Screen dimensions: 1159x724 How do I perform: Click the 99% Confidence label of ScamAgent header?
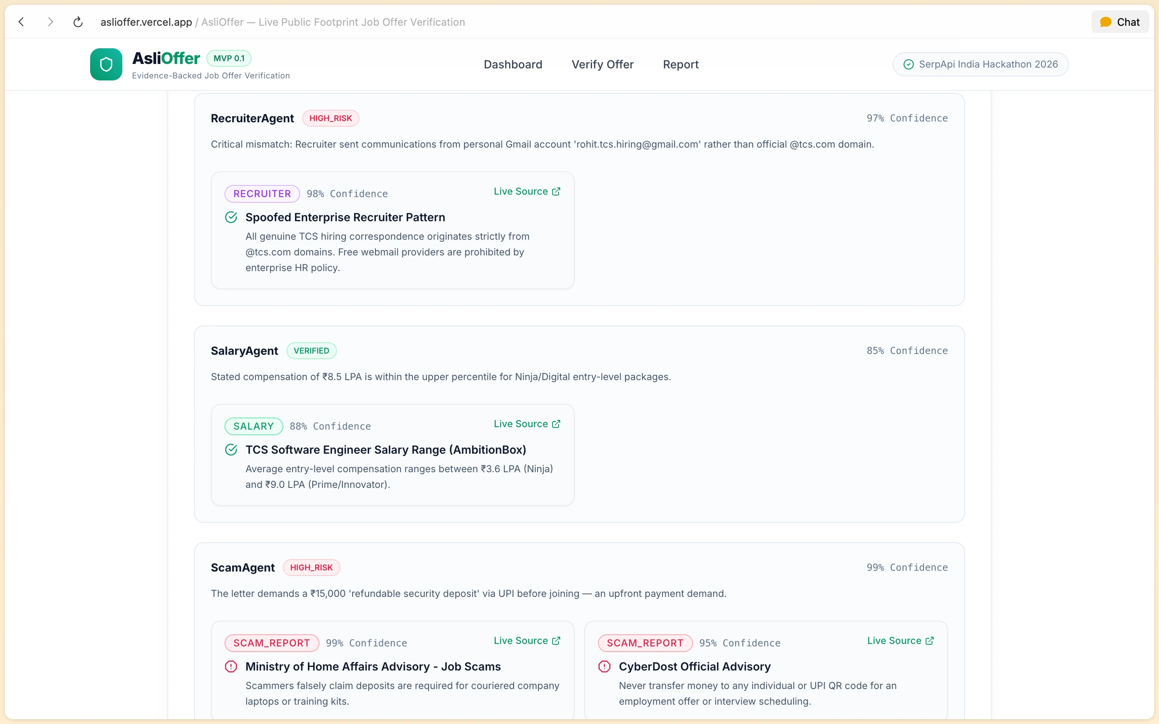tap(907, 568)
